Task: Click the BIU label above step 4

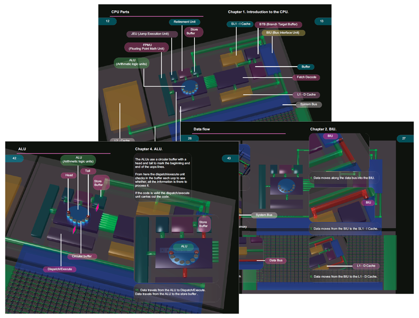Action: click(330, 136)
